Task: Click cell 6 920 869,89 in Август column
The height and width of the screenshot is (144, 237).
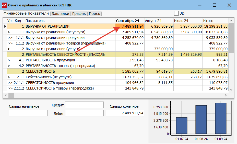Action: [x=159, y=26]
